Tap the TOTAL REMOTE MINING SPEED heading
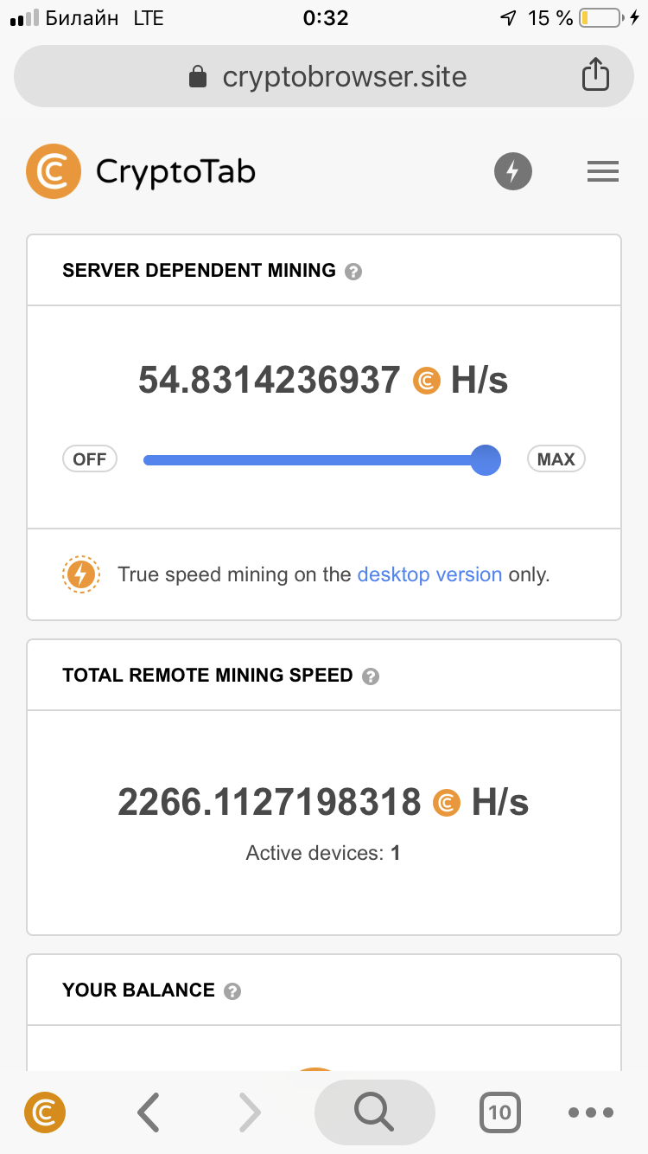 coord(207,676)
